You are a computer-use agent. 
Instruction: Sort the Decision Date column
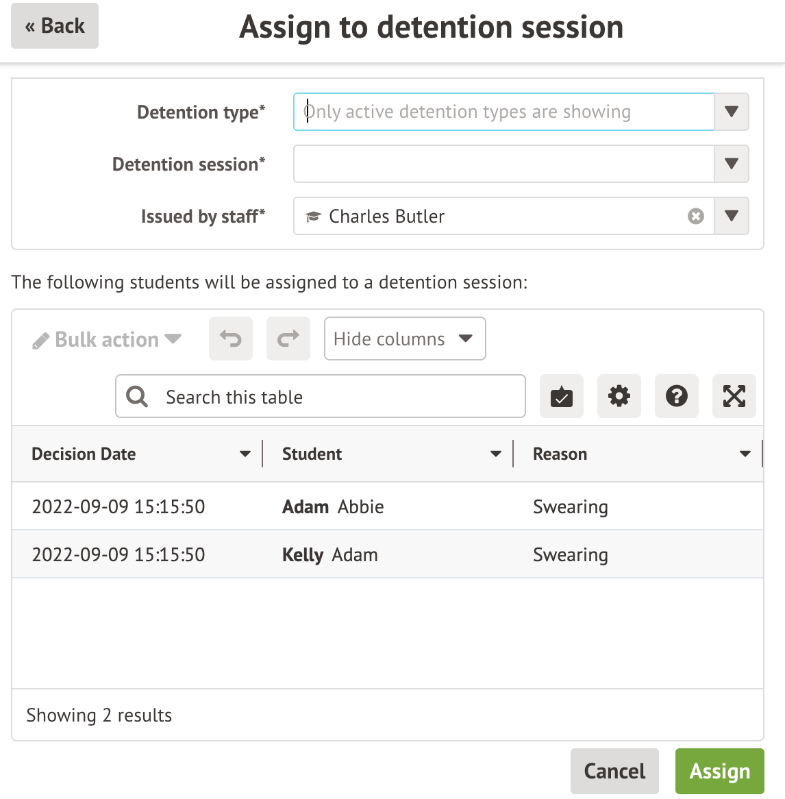[245, 453]
